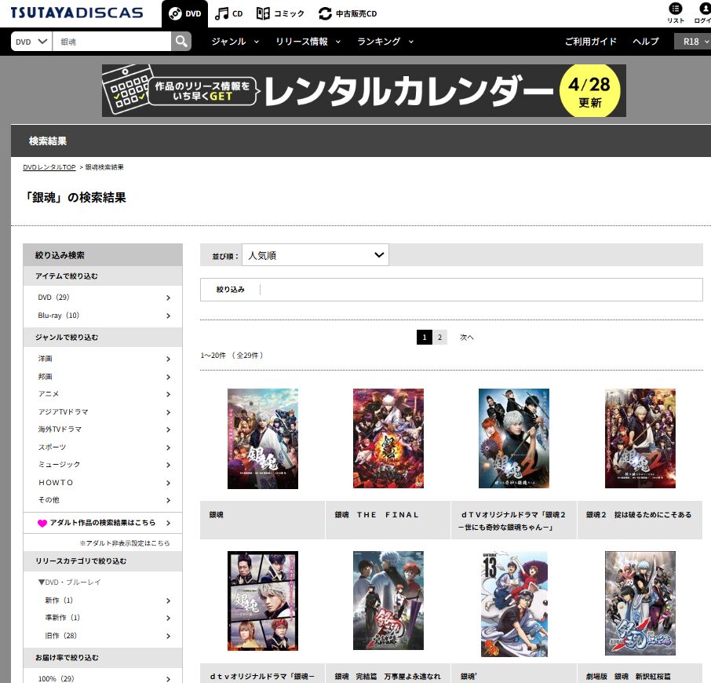Open the レンタルカレンダー banner

363,90
